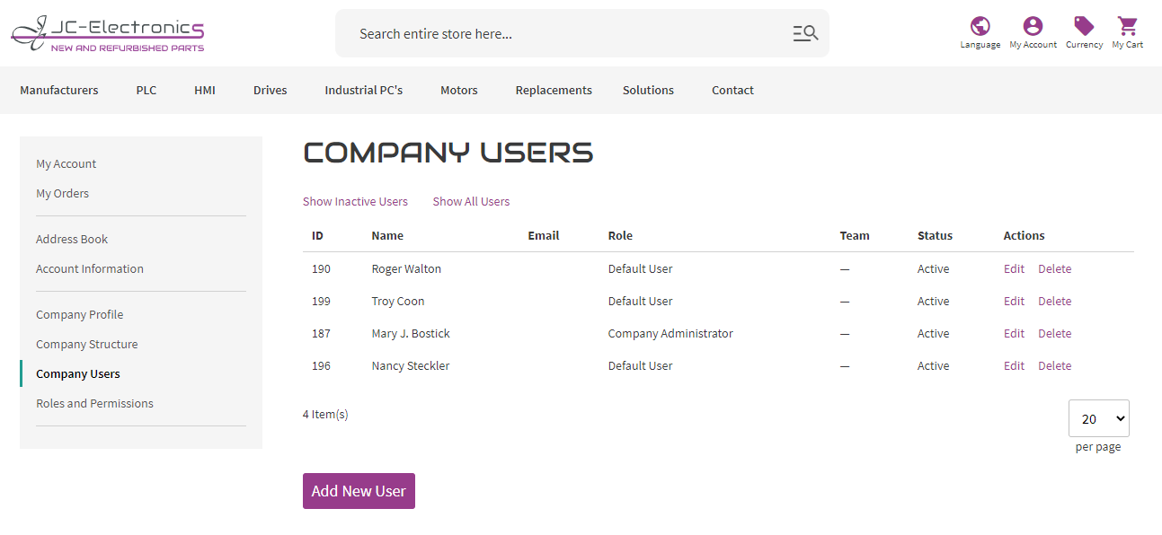Show All Users
Image resolution: width=1162 pixels, height=535 pixels.
pyautogui.click(x=471, y=201)
